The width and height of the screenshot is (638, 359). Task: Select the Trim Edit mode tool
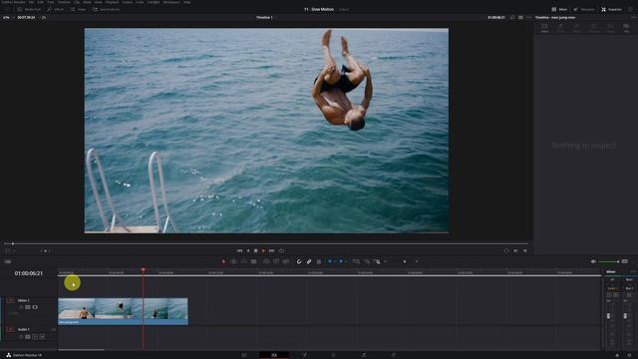tap(233, 261)
